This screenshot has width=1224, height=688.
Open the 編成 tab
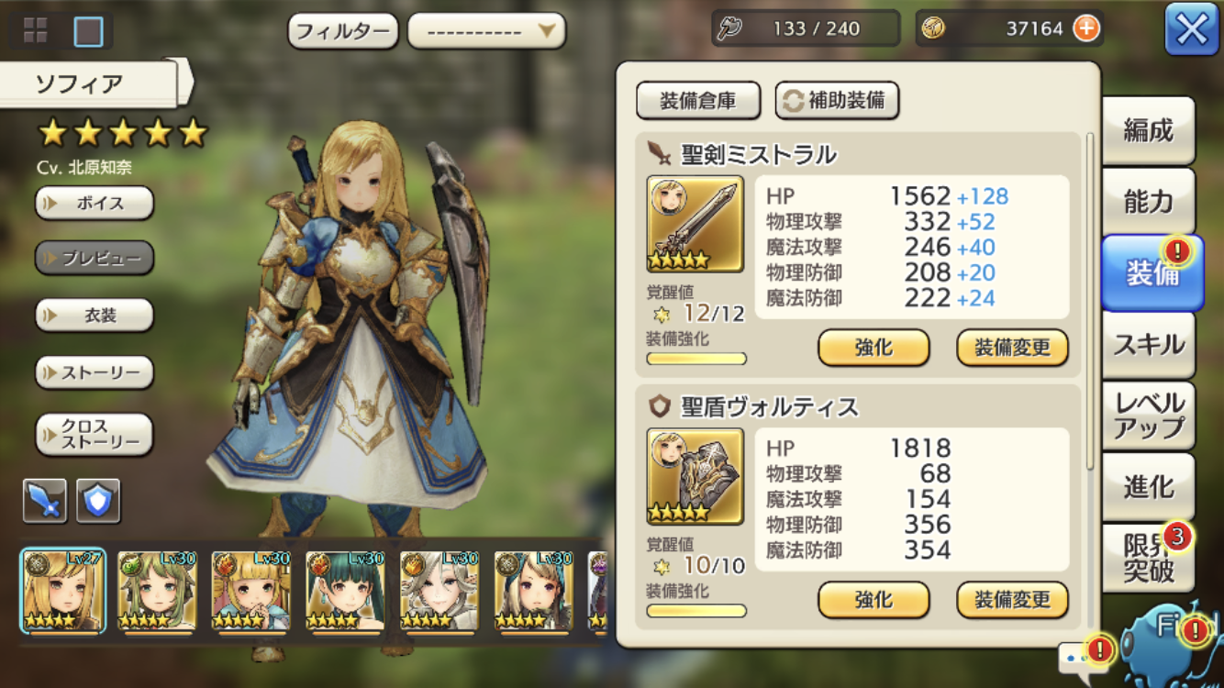tap(1149, 131)
